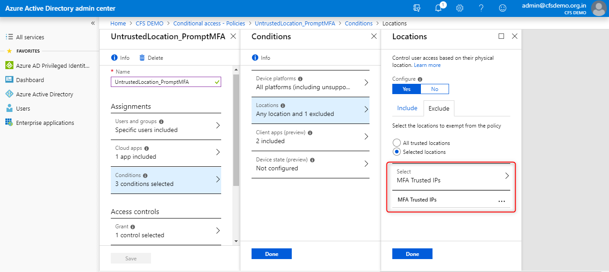Click the CFS DEMO breadcrumb link
This screenshot has height=272, width=609.
tap(150, 23)
